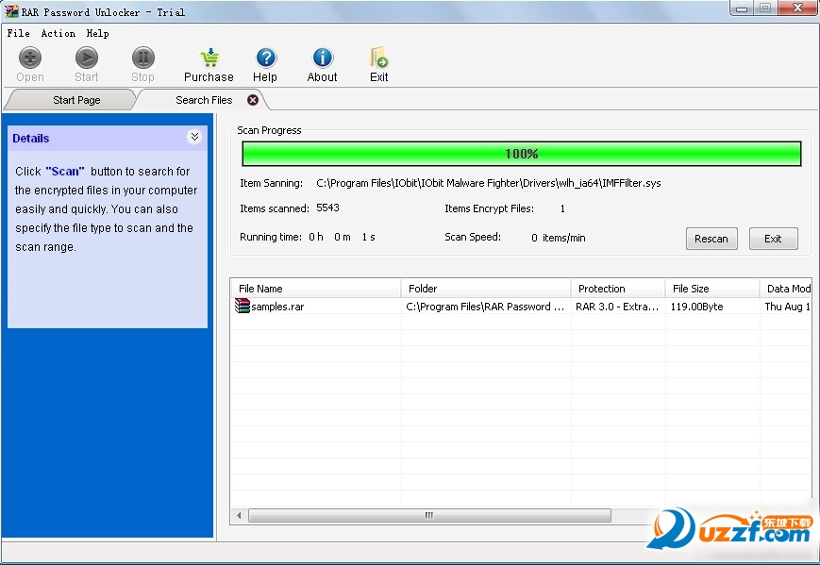
Task: Click the Stop toolbar icon
Action: click(x=142, y=58)
